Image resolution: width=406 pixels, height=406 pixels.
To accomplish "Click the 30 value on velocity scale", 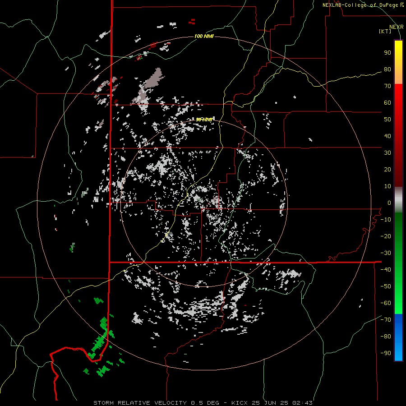I will [388, 153].
